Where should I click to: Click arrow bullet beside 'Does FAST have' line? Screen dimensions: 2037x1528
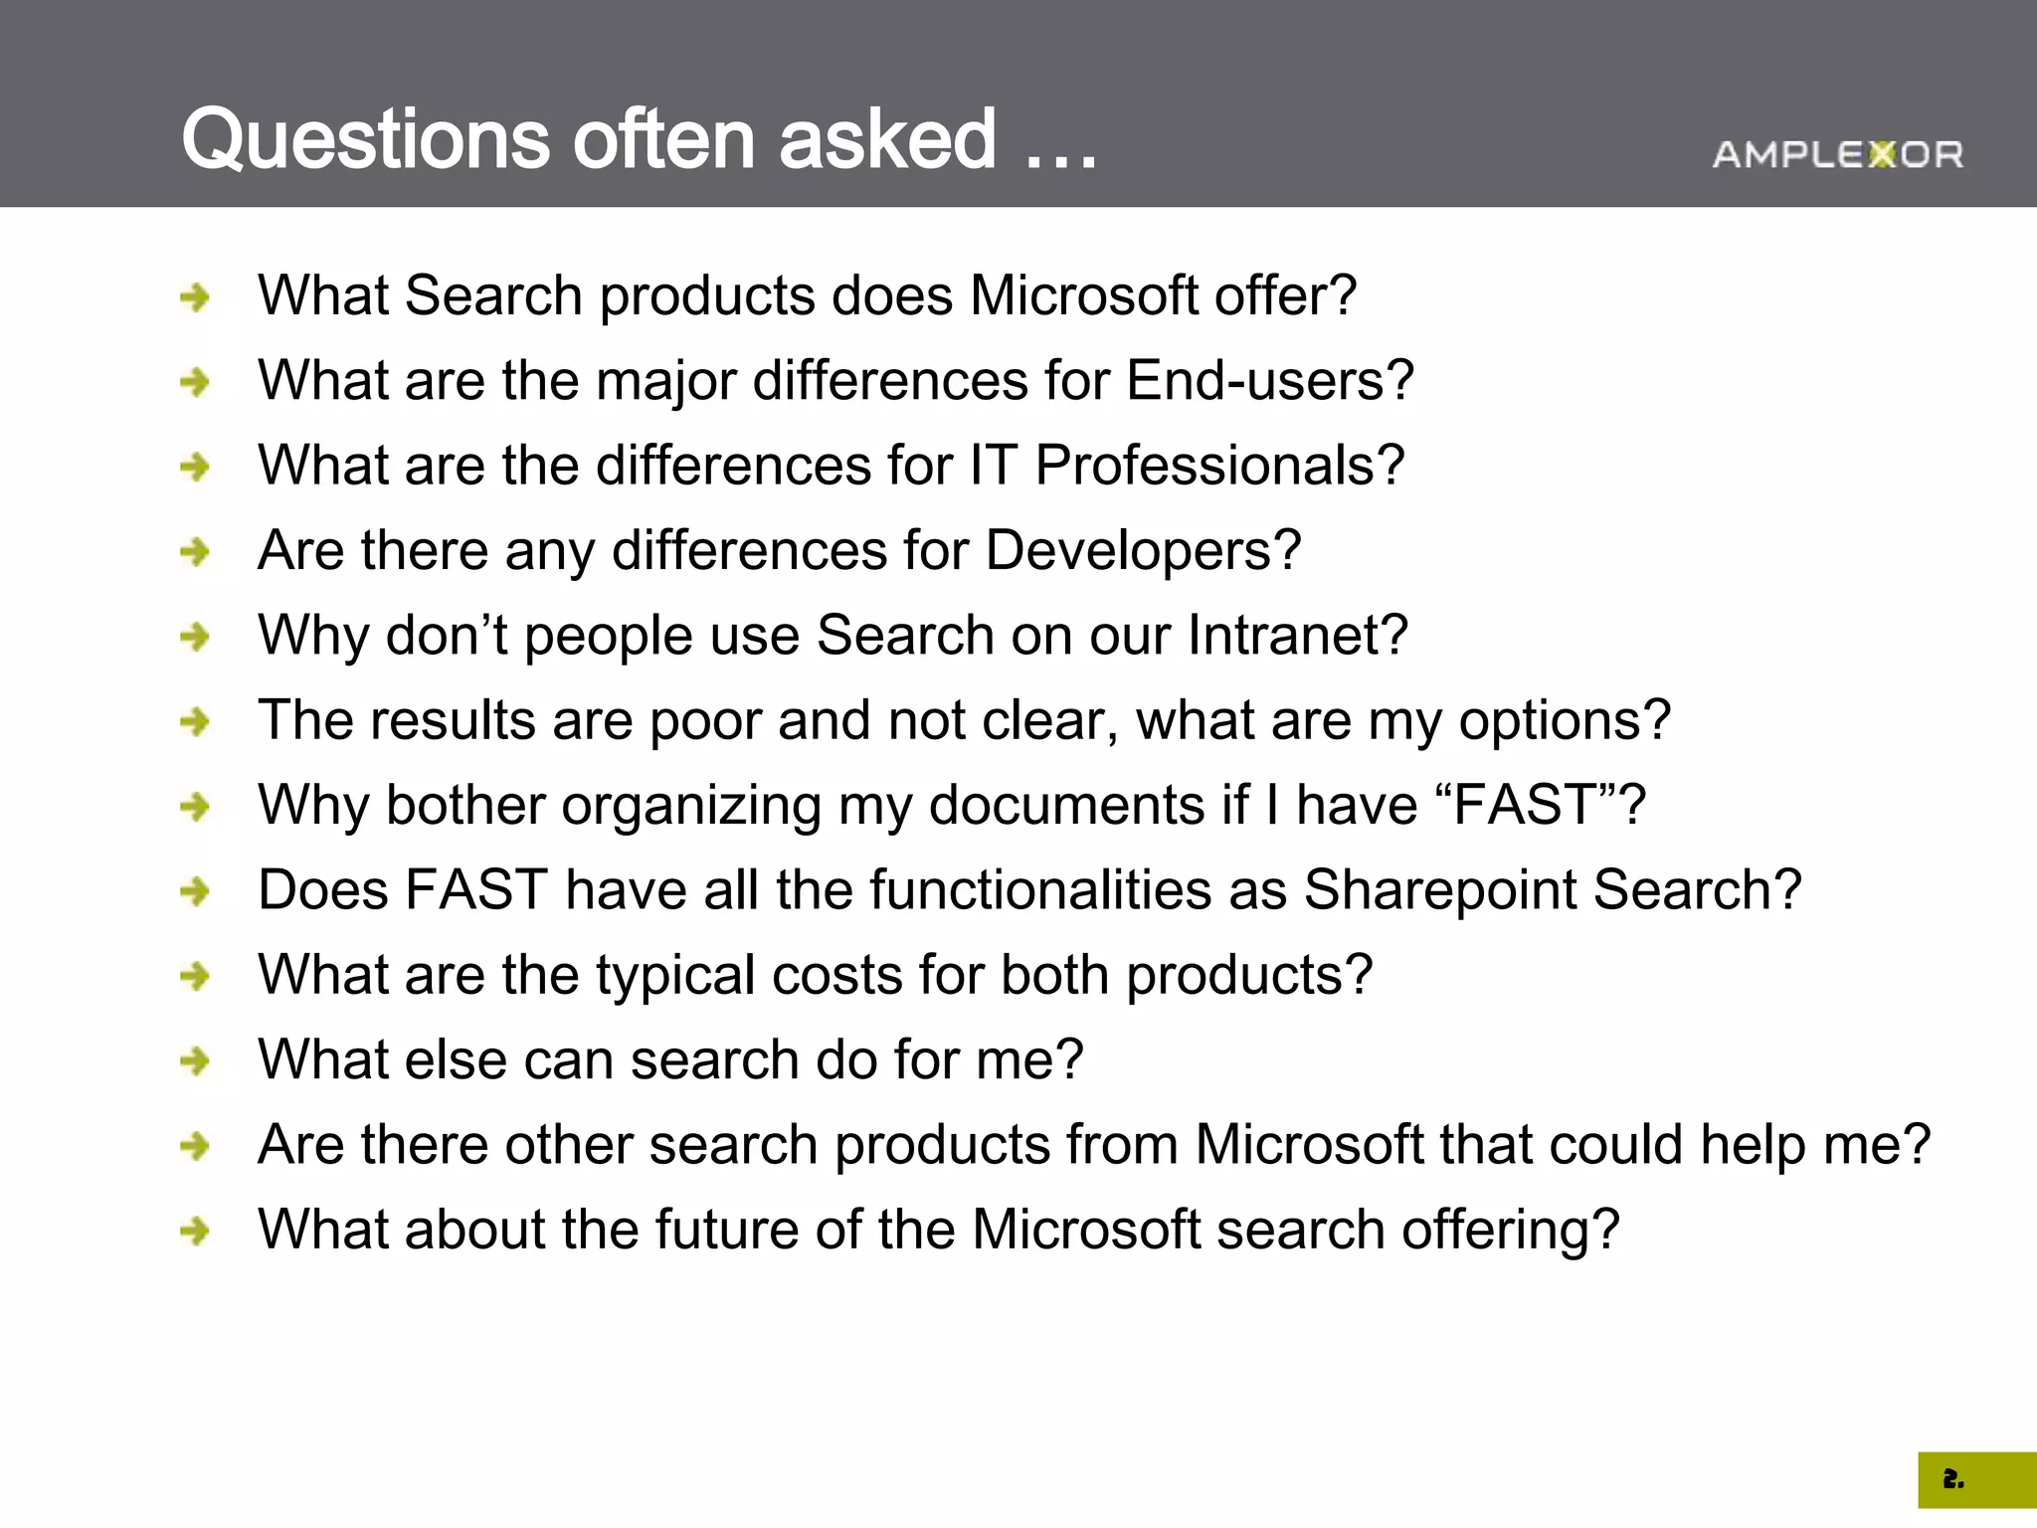(195, 890)
